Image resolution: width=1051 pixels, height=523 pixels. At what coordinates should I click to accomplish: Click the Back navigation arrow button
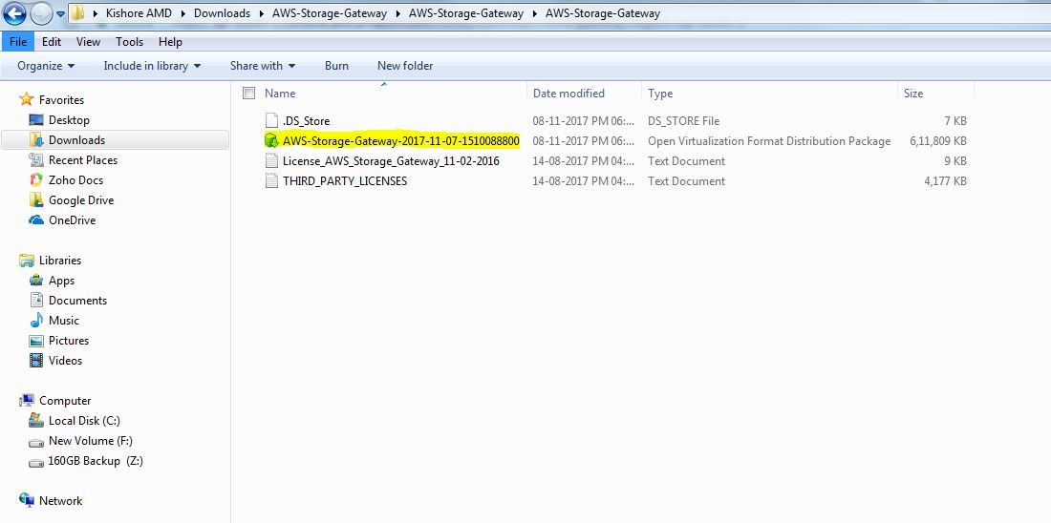click(14, 13)
